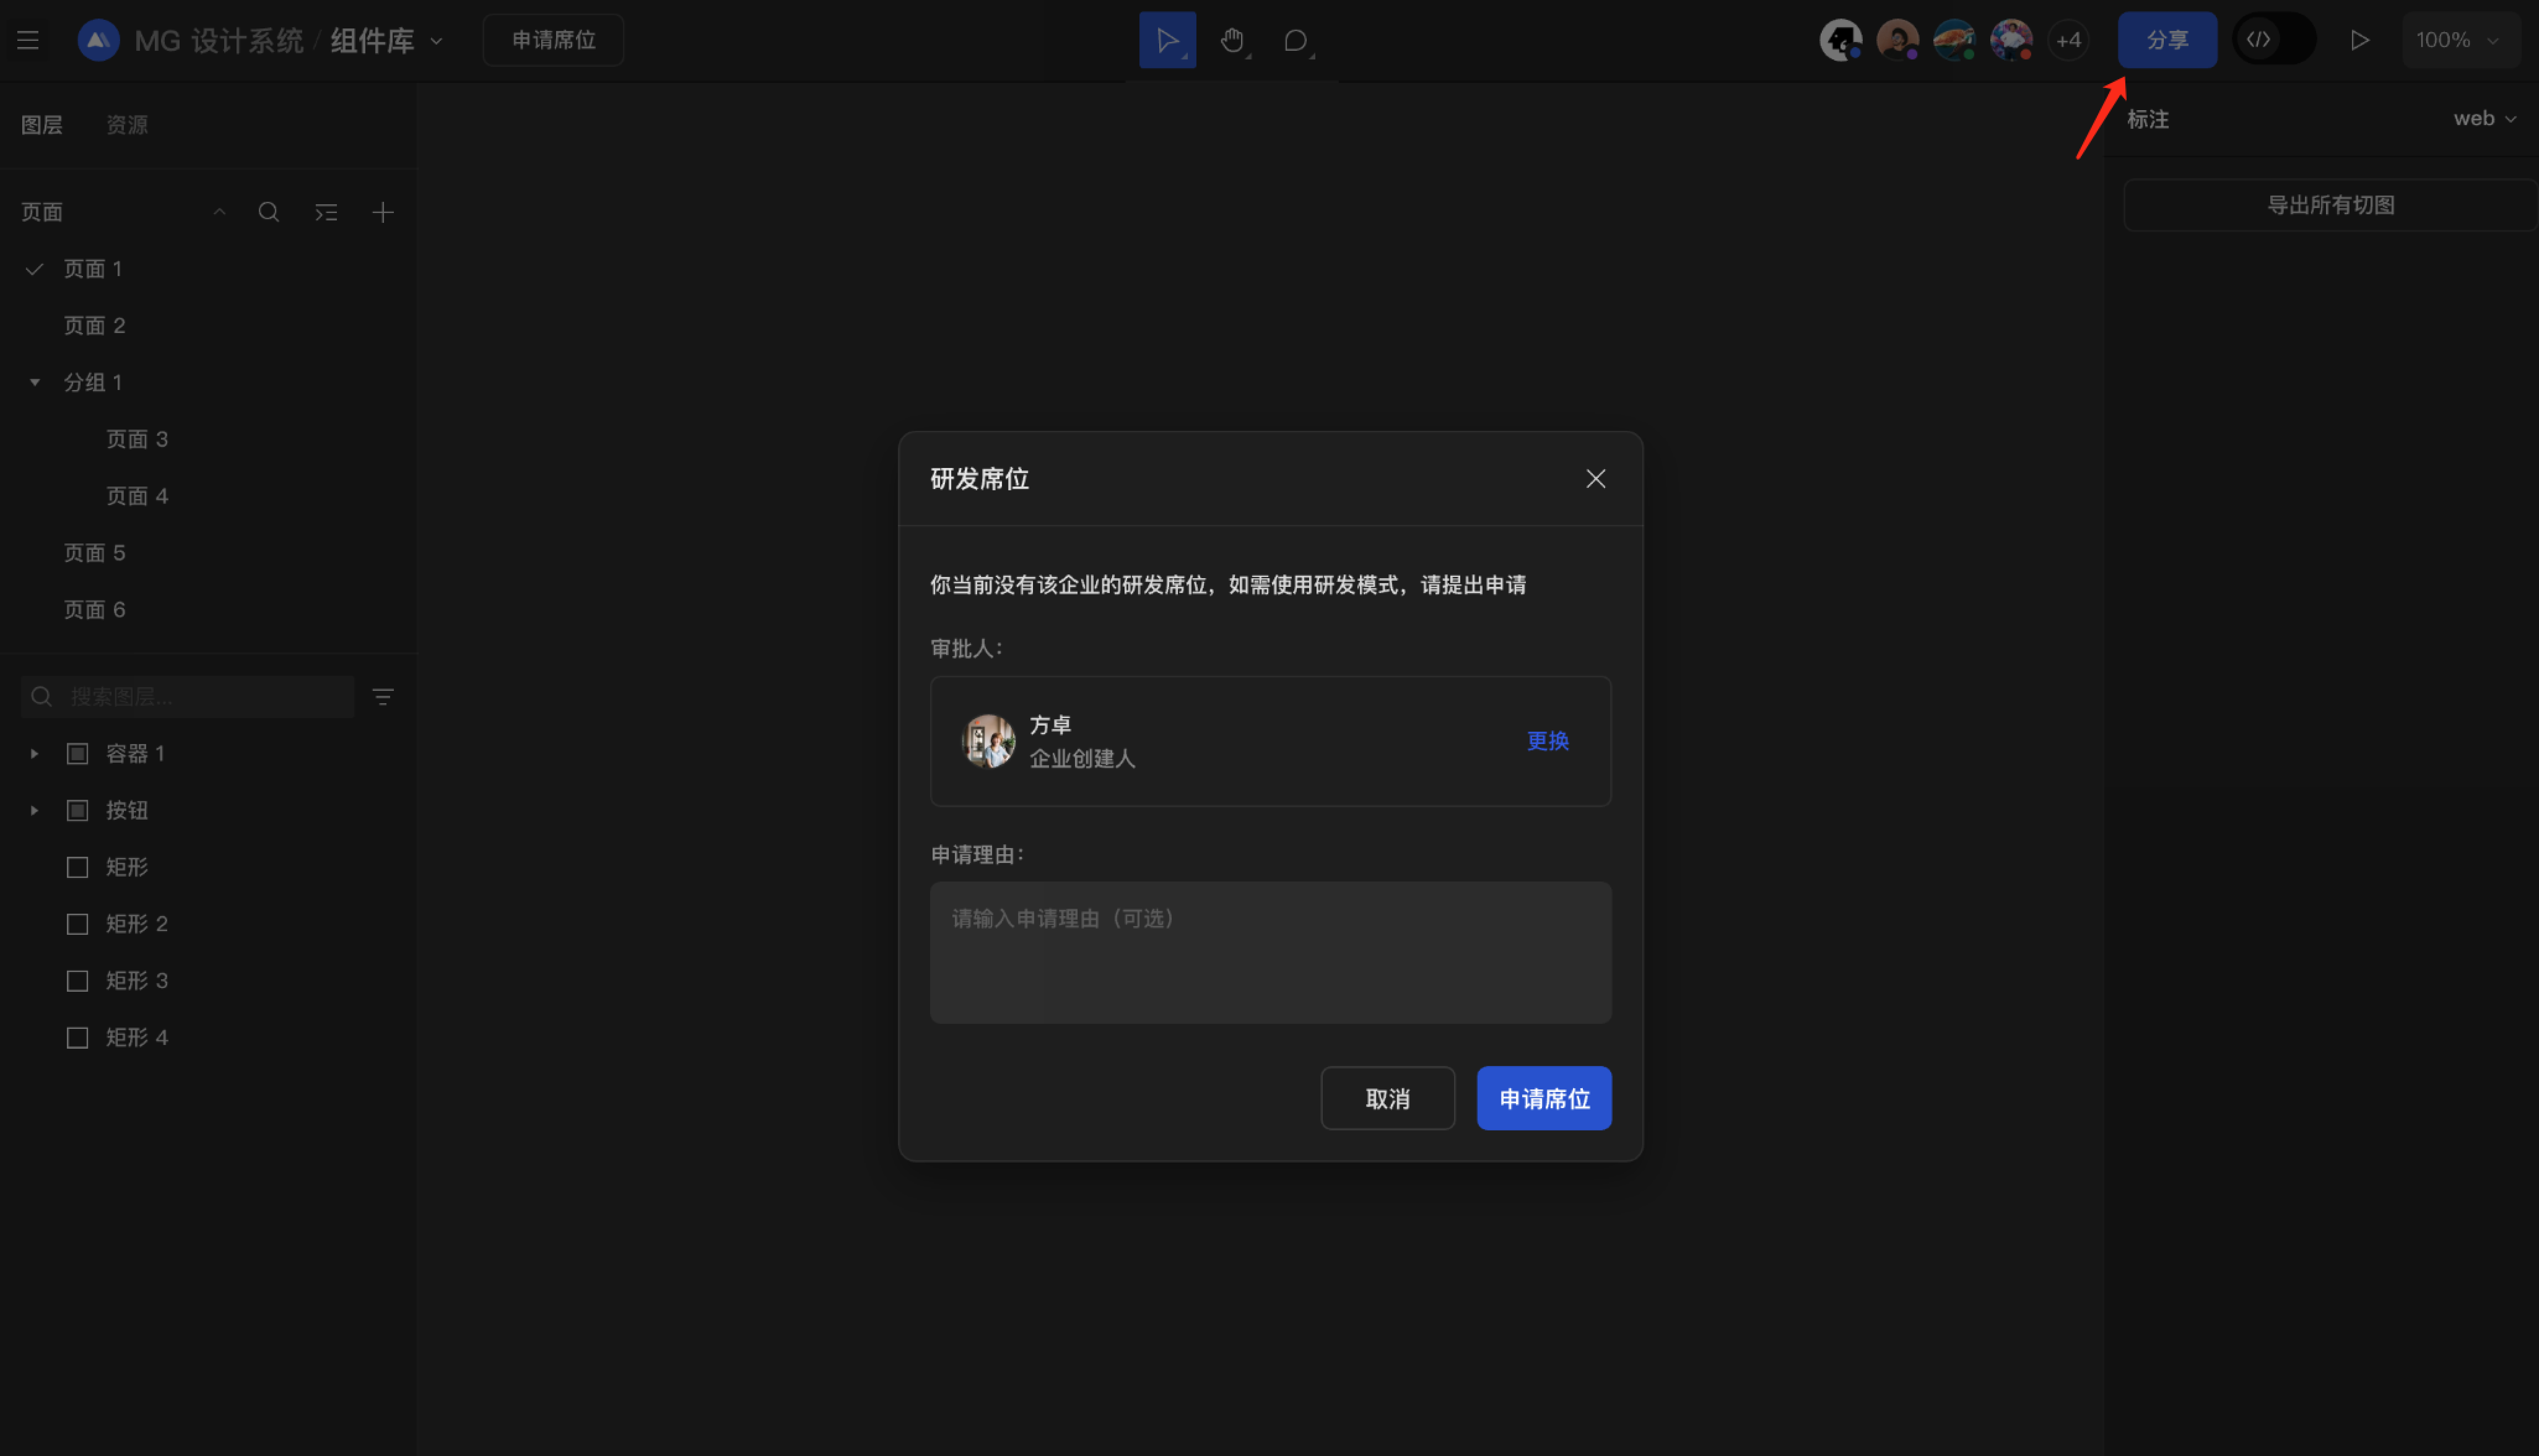Select 页面 6 in page list
The image size is (2539, 1456).
click(208, 610)
